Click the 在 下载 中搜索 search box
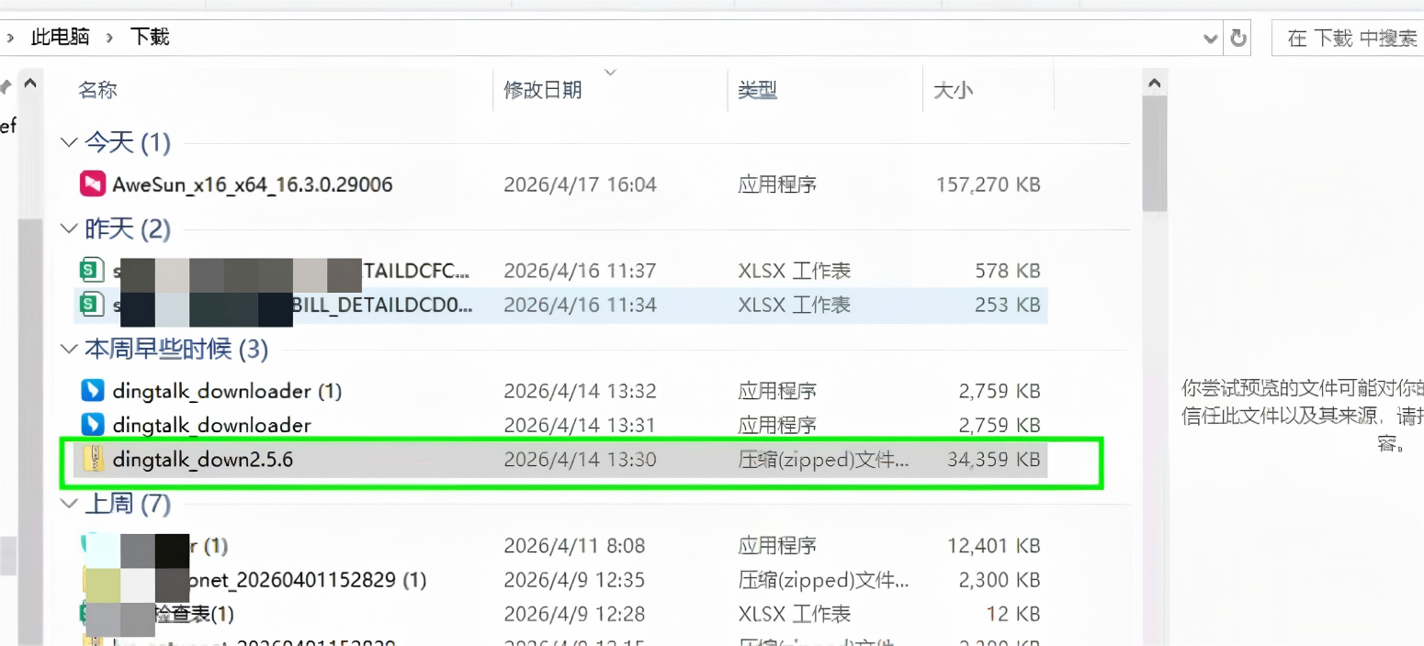This screenshot has height=646, width=1424. (1351, 38)
